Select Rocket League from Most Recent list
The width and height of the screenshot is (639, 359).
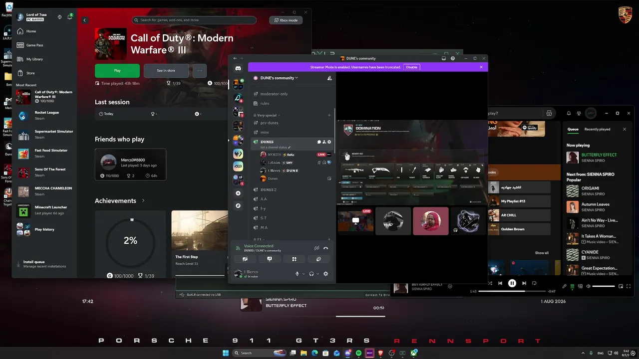coord(44,116)
